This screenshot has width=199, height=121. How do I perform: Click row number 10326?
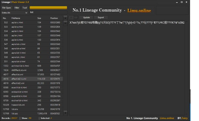(x=6, y=105)
